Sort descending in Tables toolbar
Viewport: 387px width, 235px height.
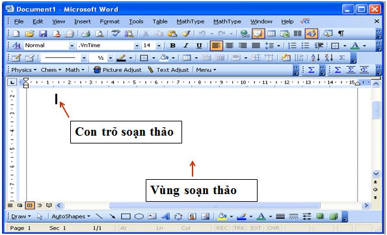point(328,58)
